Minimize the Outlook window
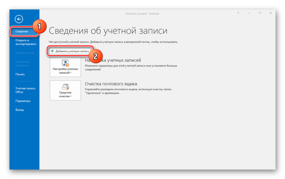 (249, 13)
